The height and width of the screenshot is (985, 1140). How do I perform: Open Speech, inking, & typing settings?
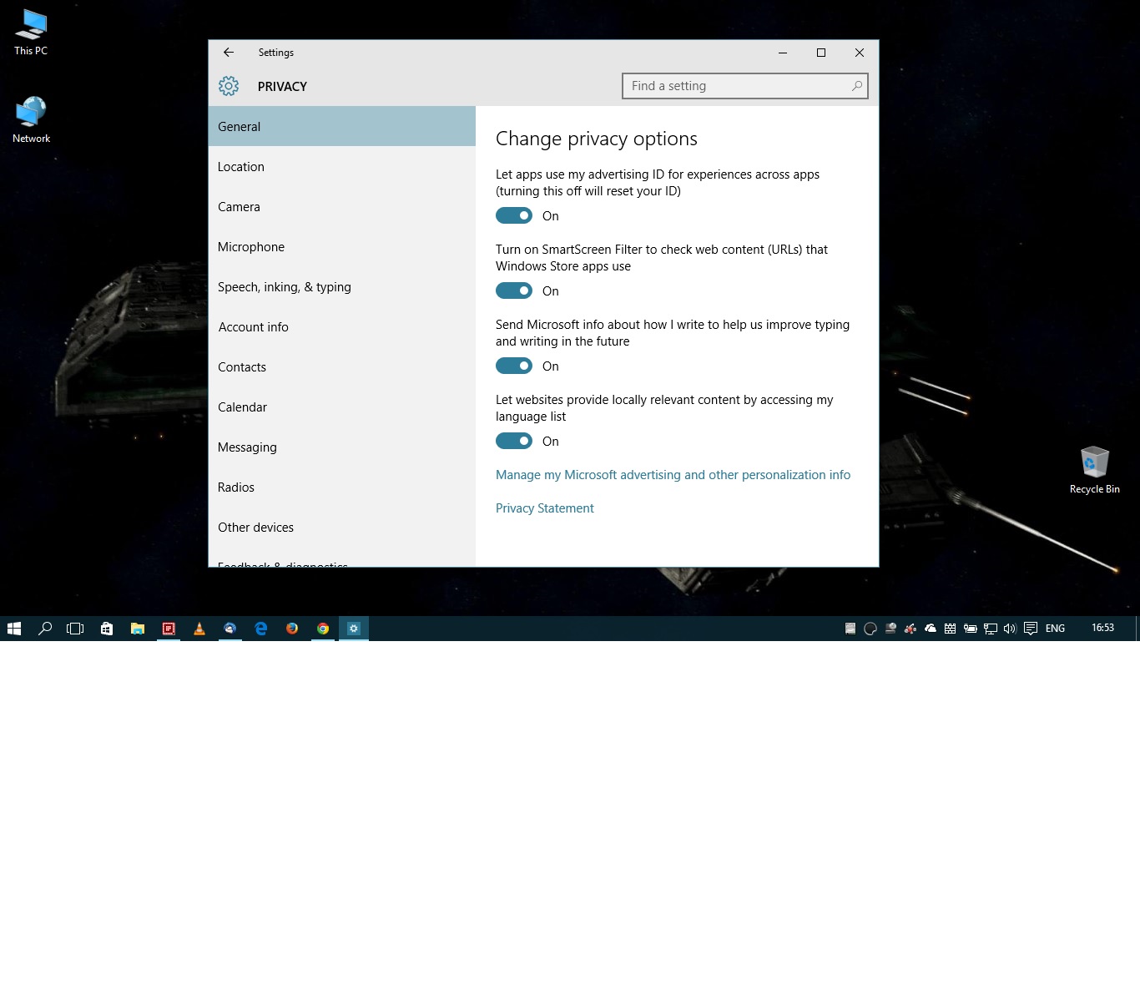pyautogui.click(x=342, y=286)
